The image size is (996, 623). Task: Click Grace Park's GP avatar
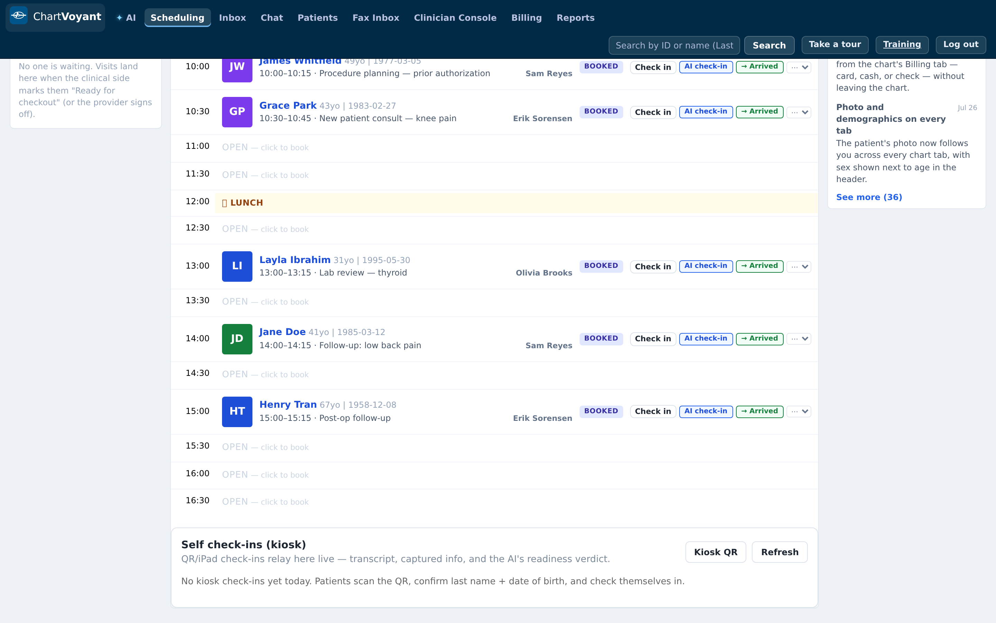pos(237,112)
